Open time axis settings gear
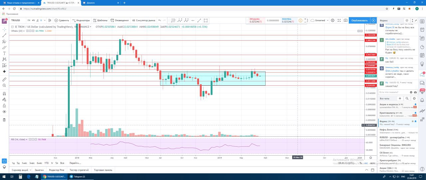The height and width of the screenshot is (180, 426). 371,157
